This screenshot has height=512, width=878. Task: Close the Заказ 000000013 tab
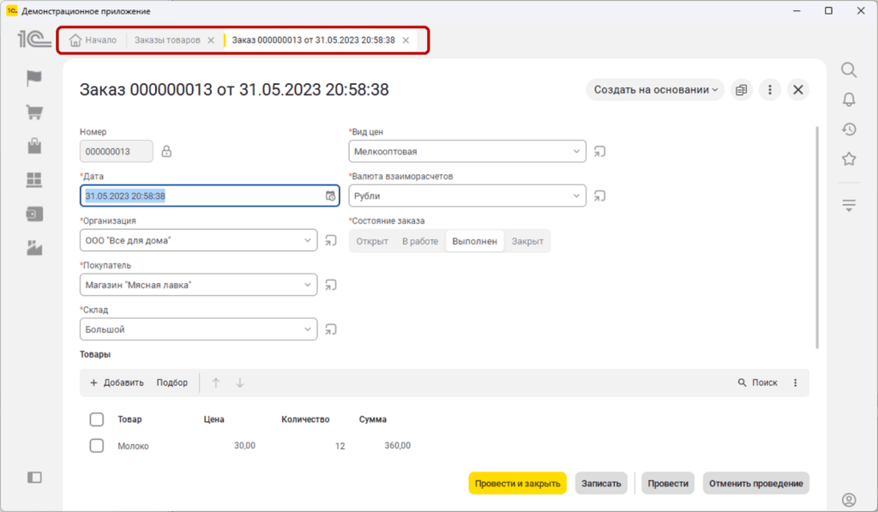[x=406, y=40]
